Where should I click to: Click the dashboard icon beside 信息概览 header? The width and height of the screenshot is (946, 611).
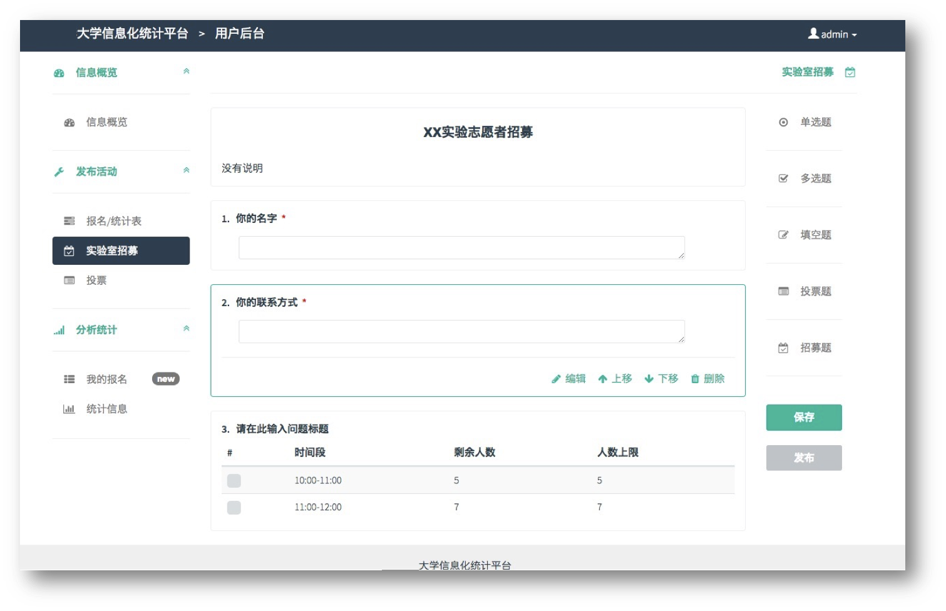[x=59, y=73]
